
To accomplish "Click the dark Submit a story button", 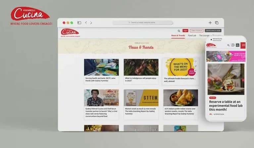I will click(x=213, y=31).
